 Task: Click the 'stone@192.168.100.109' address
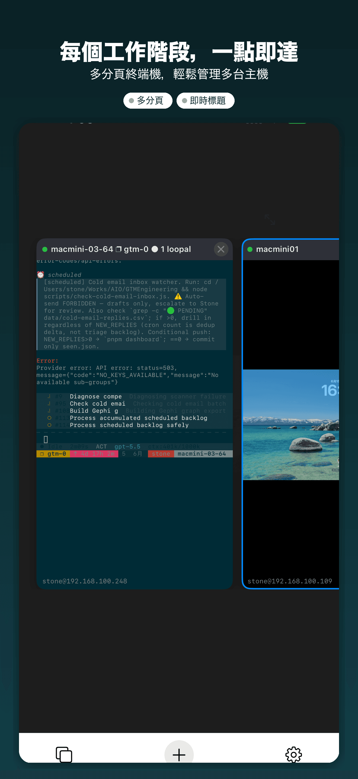[x=289, y=581]
